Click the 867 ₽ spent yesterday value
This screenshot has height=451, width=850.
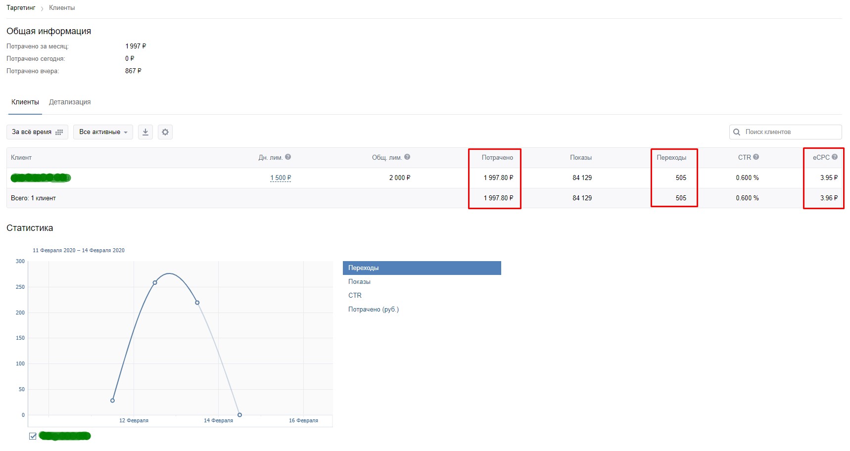[133, 71]
